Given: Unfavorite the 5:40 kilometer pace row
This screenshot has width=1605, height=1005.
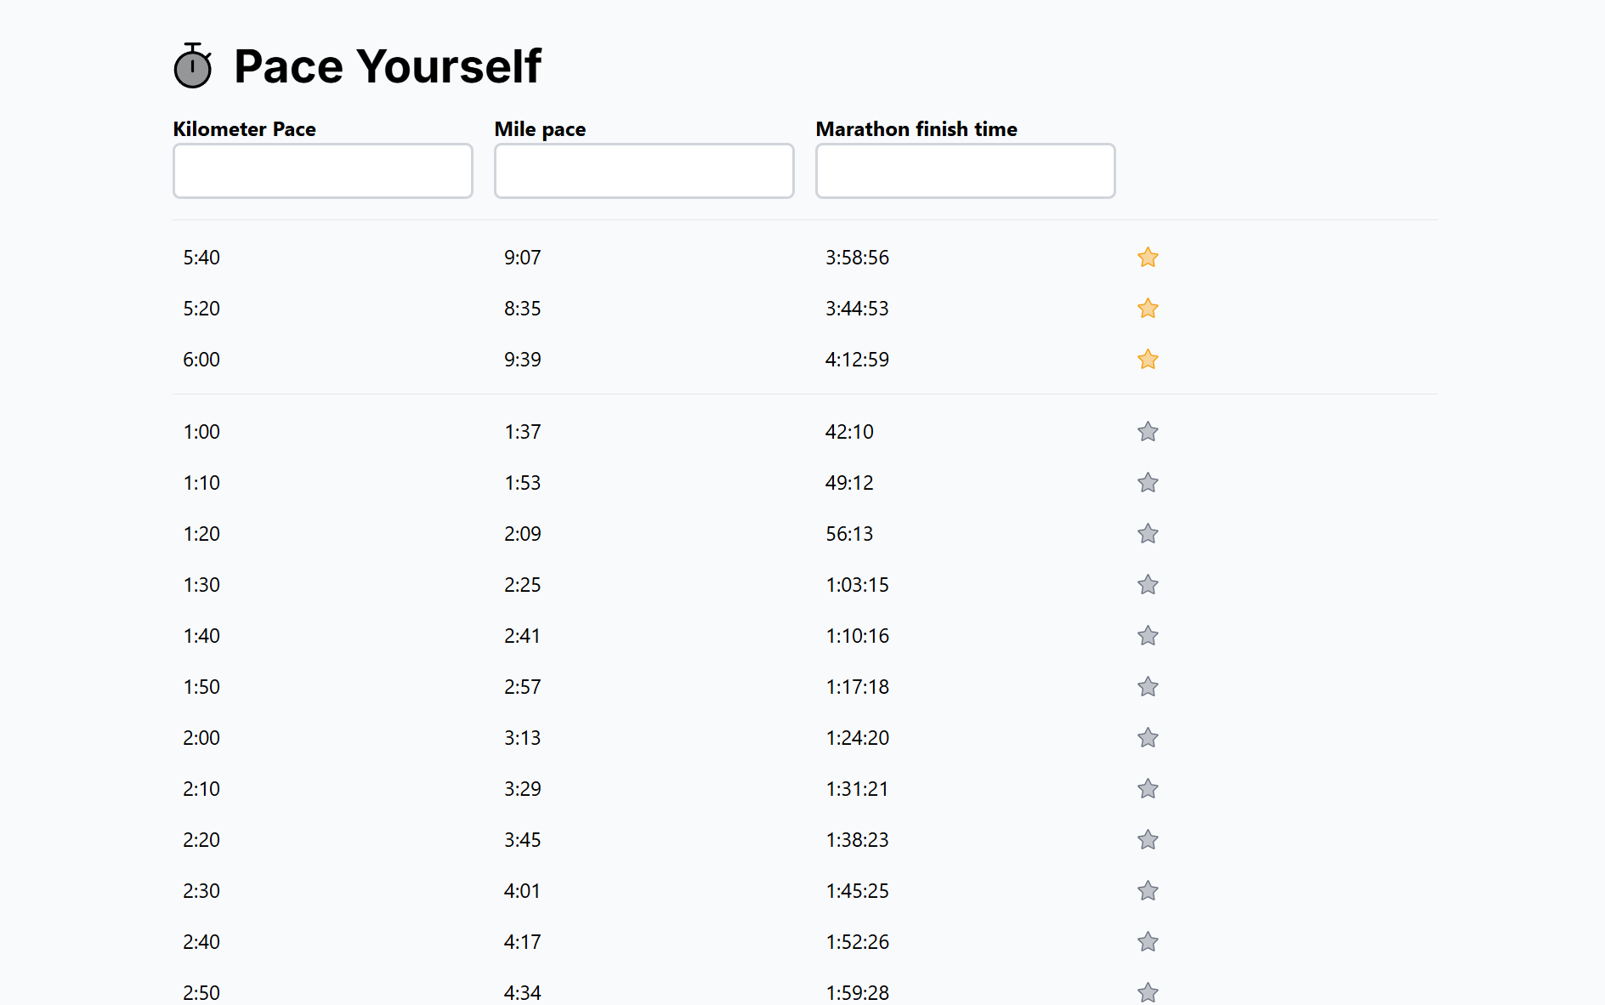Looking at the screenshot, I should pos(1148,258).
